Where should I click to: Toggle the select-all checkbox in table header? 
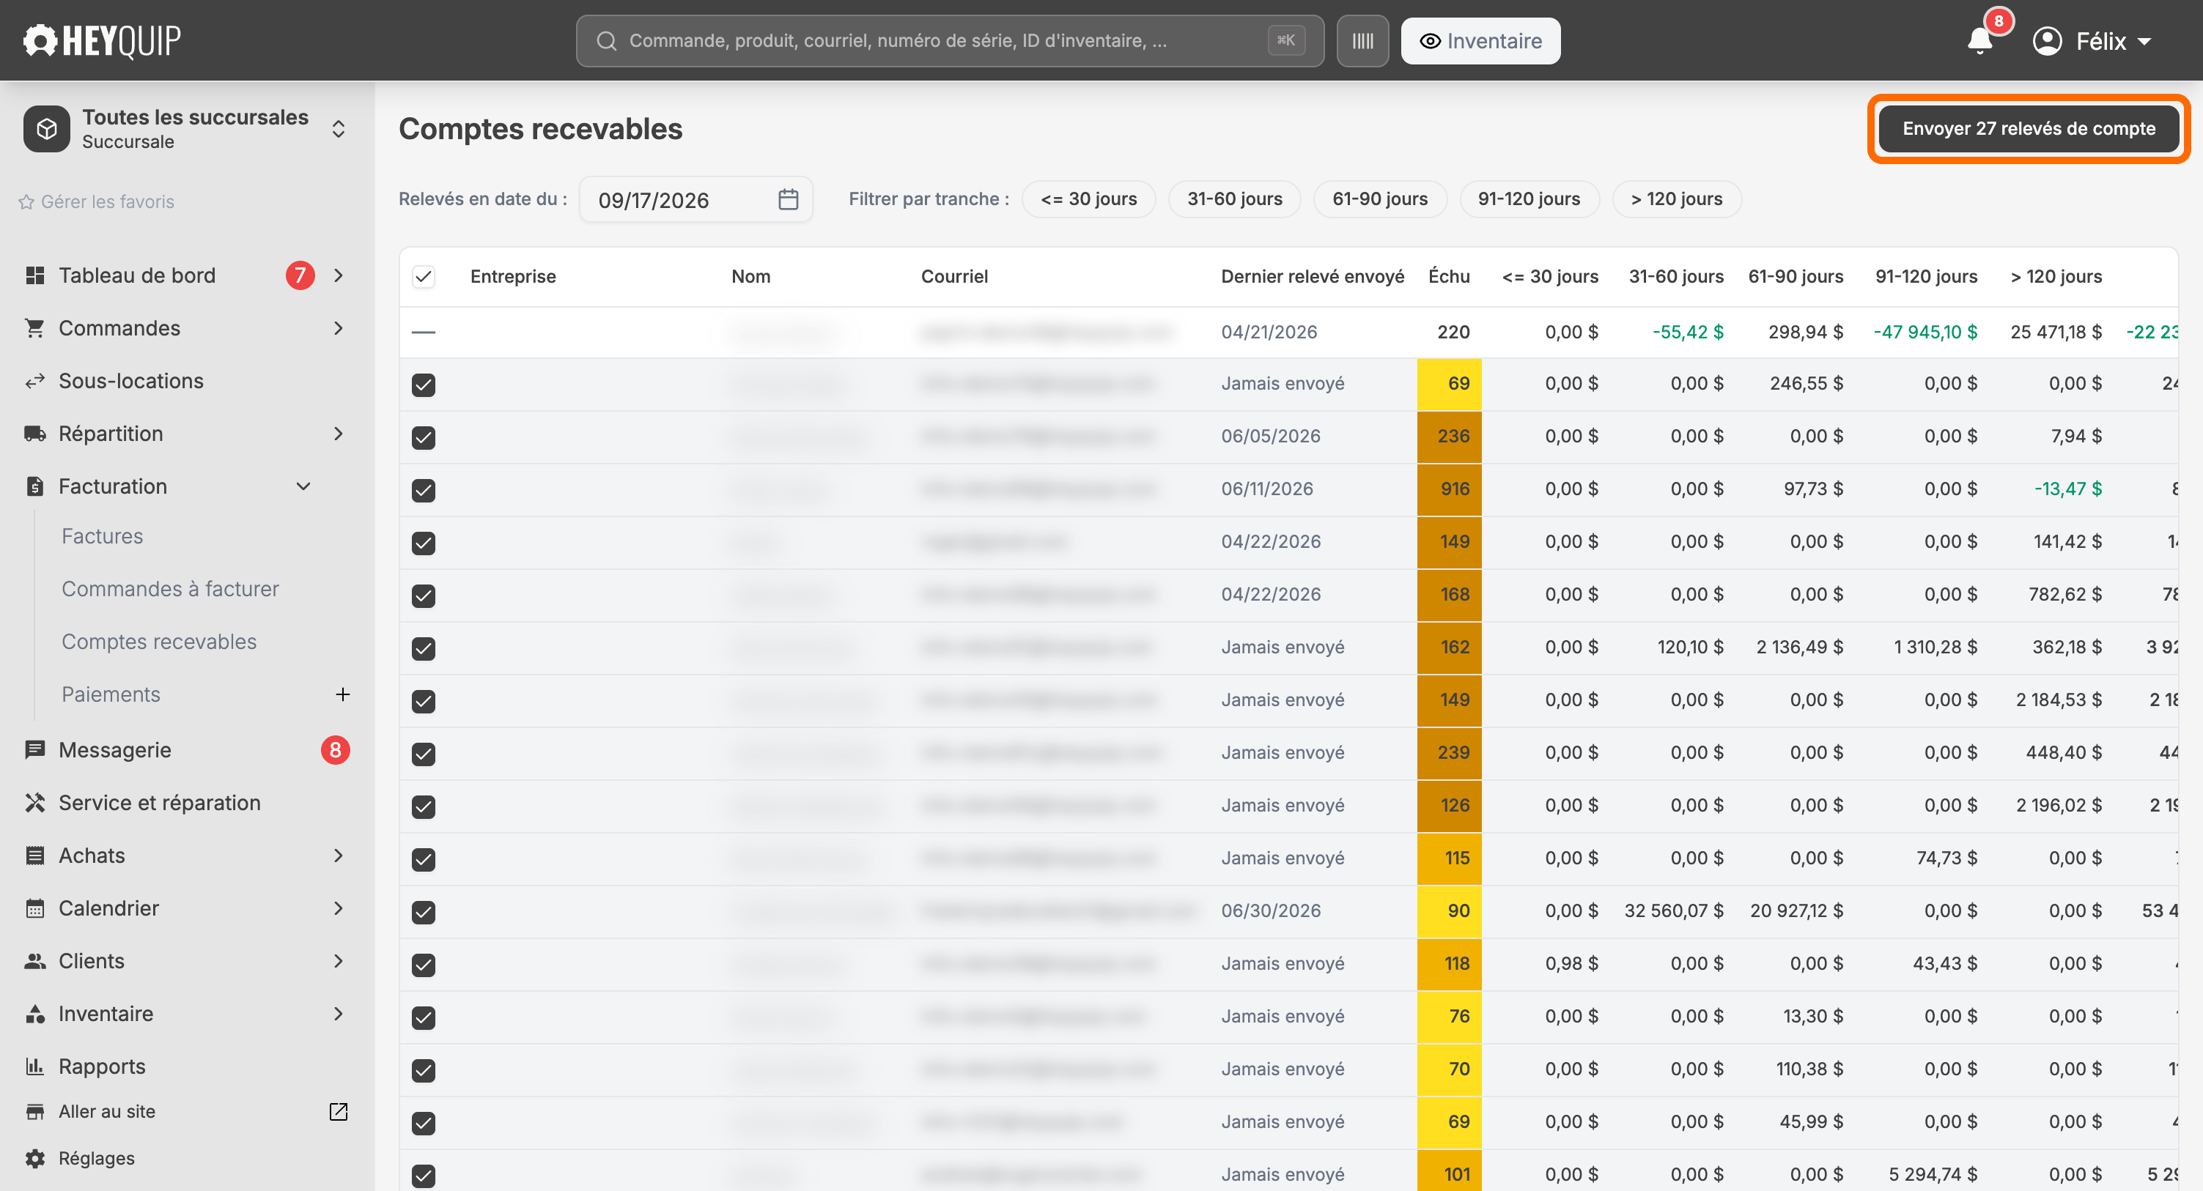pyautogui.click(x=424, y=276)
